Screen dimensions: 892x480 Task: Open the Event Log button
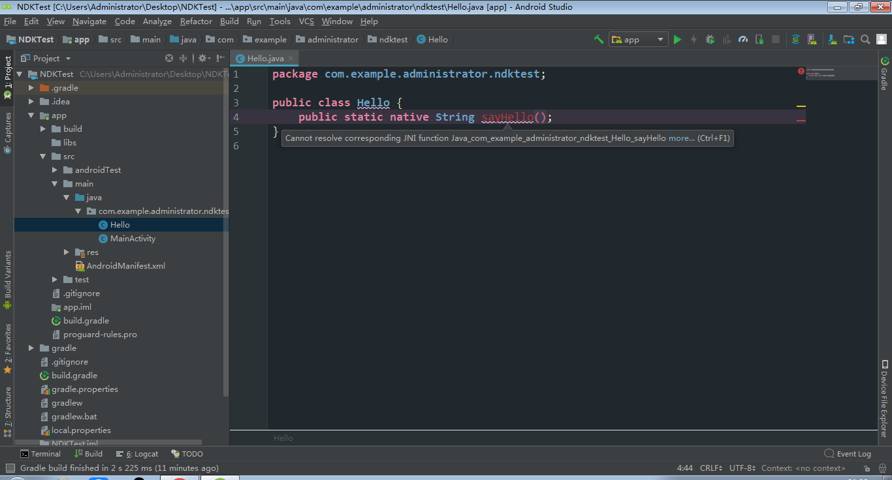click(848, 454)
